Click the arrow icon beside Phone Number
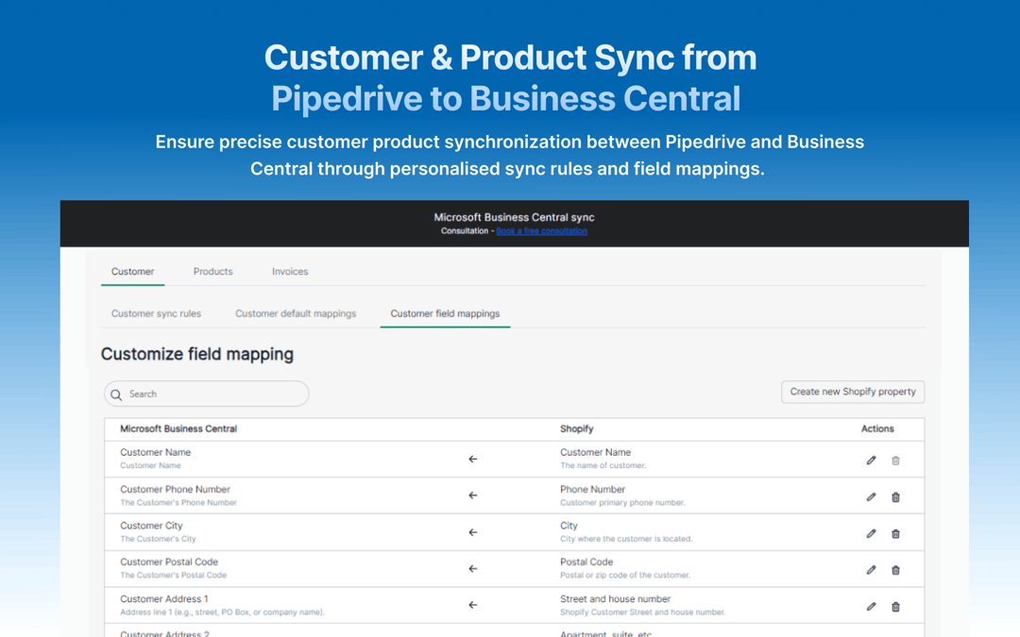The height and width of the screenshot is (637, 1020). click(x=472, y=495)
